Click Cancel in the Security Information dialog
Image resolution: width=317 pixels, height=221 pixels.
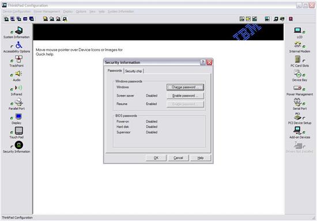click(x=178, y=158)
